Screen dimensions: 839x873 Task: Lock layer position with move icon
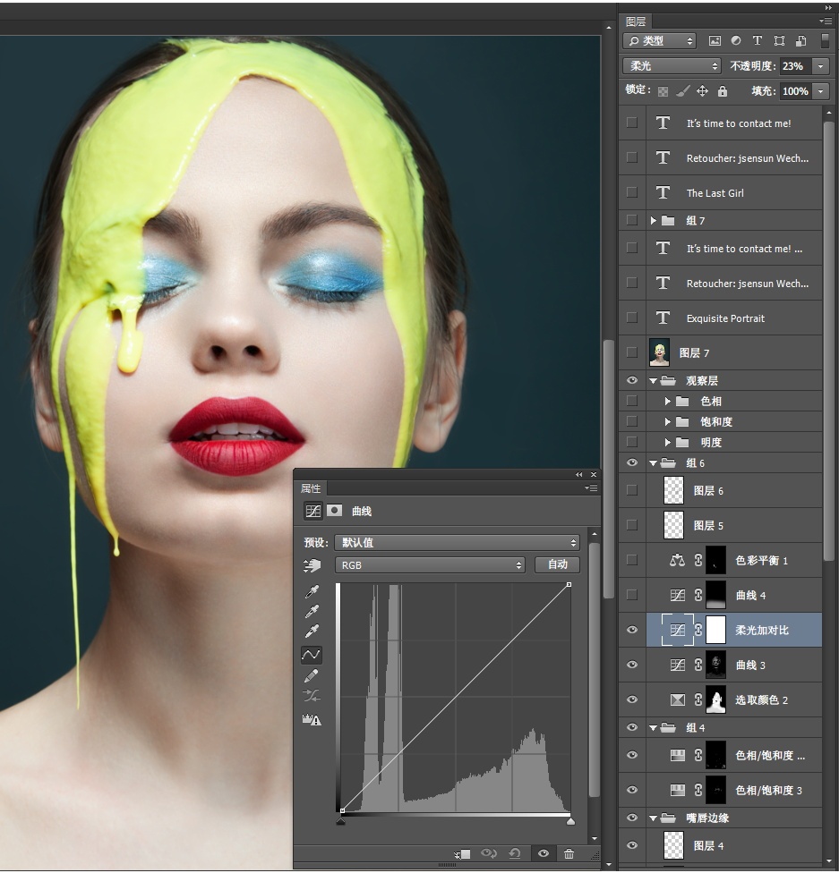click(x=702, y=91)
